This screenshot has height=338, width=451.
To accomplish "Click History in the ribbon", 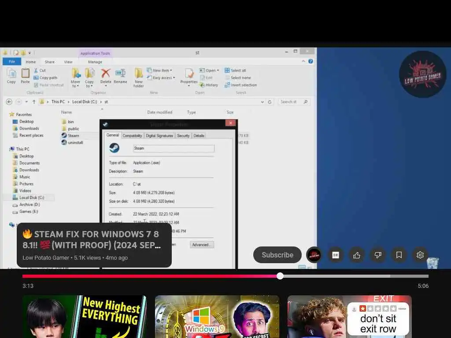I will pyautogui.click(x=209, y=85).
